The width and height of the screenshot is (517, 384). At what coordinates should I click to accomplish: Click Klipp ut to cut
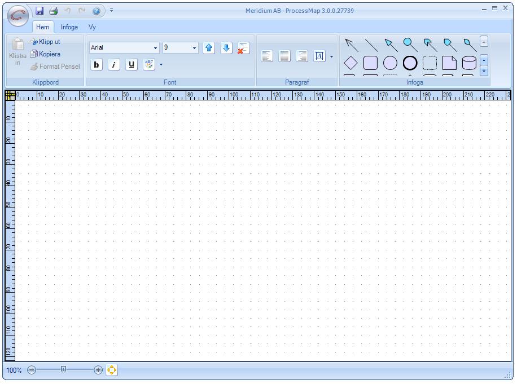point(45,42)
